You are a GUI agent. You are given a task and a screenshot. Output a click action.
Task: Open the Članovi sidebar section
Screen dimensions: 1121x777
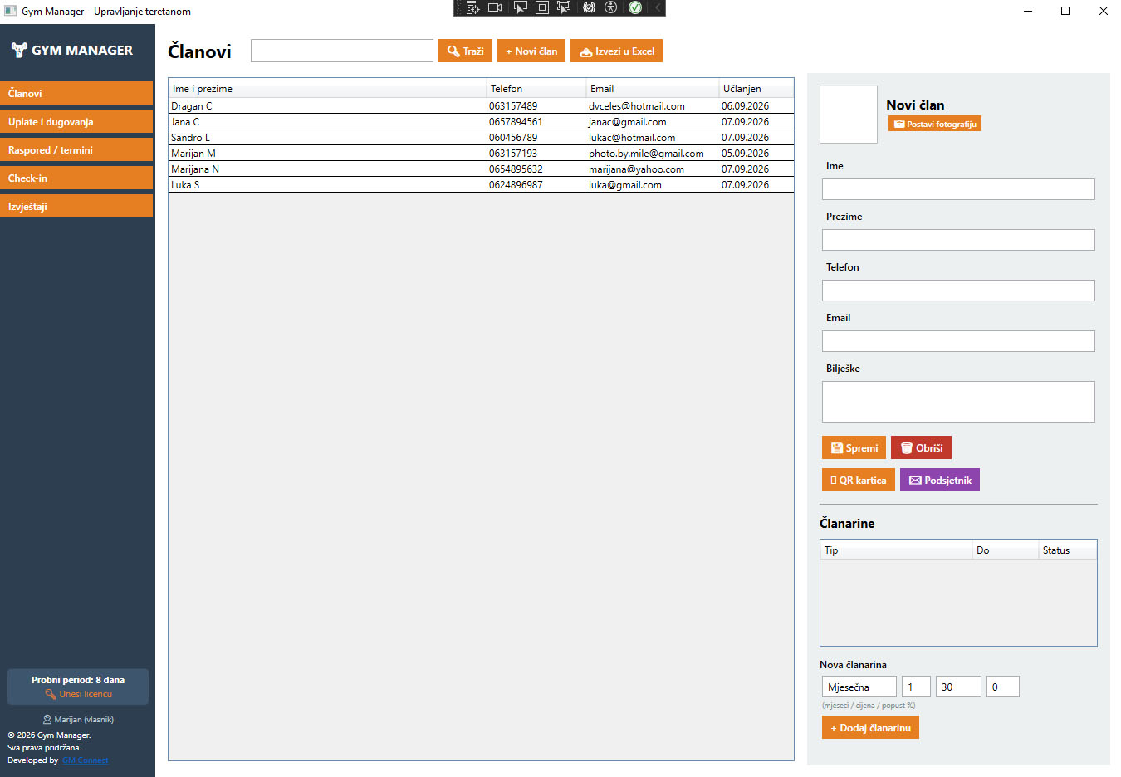coord(76,93)
